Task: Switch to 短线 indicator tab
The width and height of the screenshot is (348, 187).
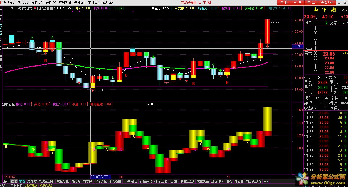Action: [x=229, y=181]
